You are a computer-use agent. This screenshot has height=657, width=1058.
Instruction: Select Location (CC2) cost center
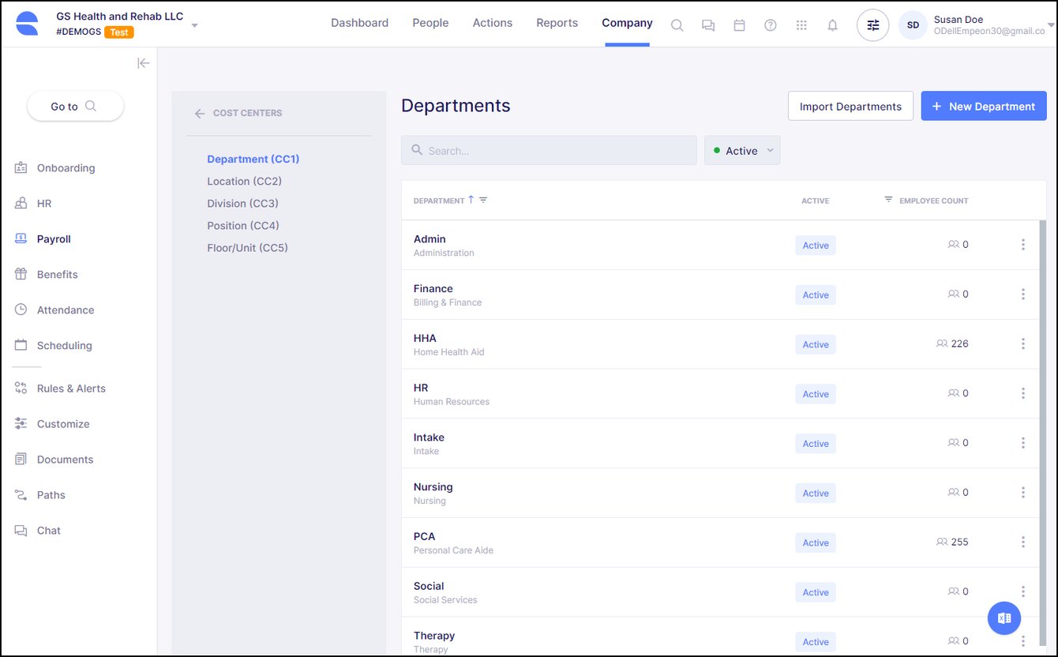(x=244, y=182)
